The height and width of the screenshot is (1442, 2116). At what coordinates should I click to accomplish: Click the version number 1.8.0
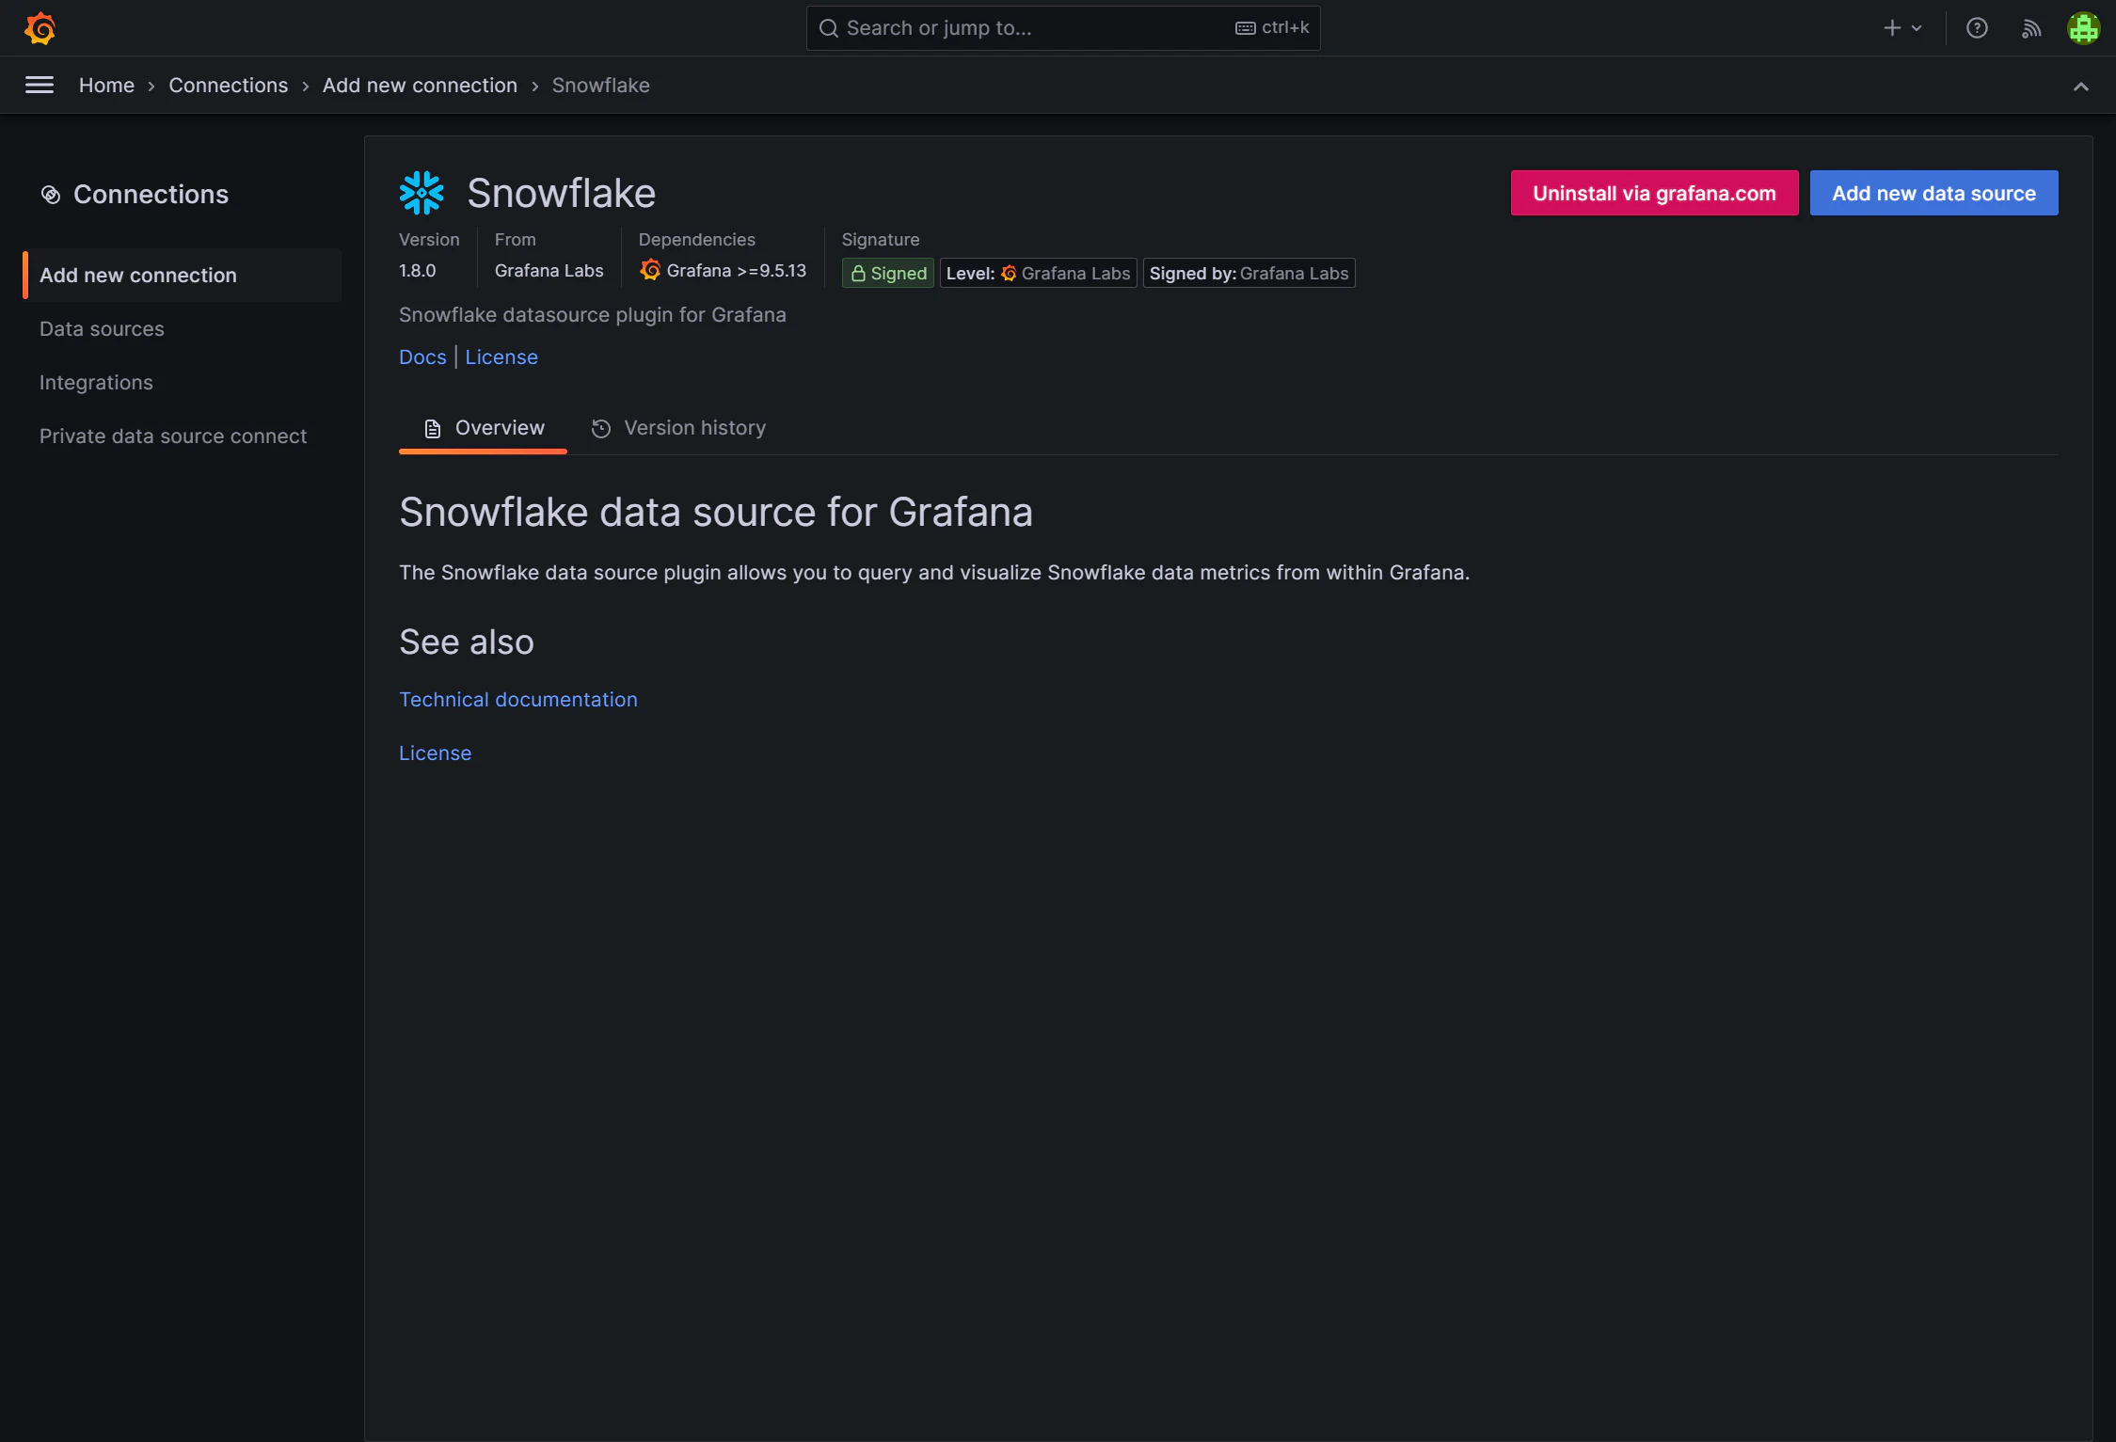point(418,271)
